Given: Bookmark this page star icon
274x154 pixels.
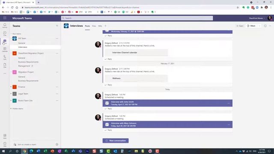Looking at the screenshot, I should [238, 8].
